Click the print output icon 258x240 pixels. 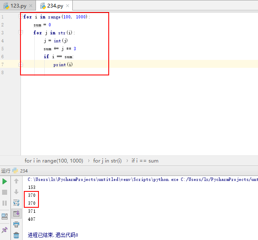(x=16, y=225)
